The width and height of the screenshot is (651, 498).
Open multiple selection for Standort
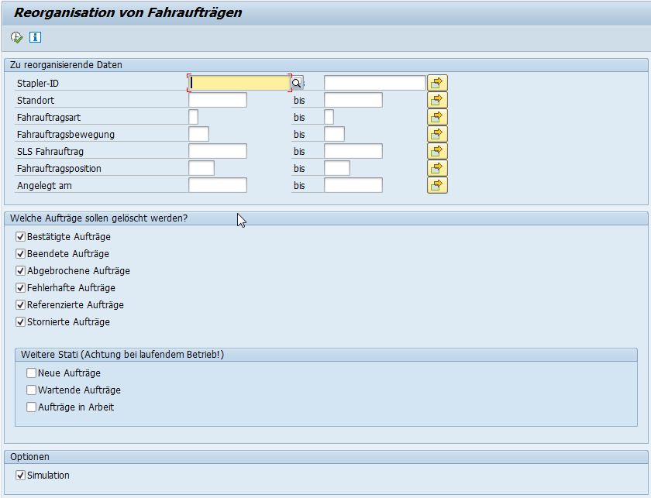437,100
